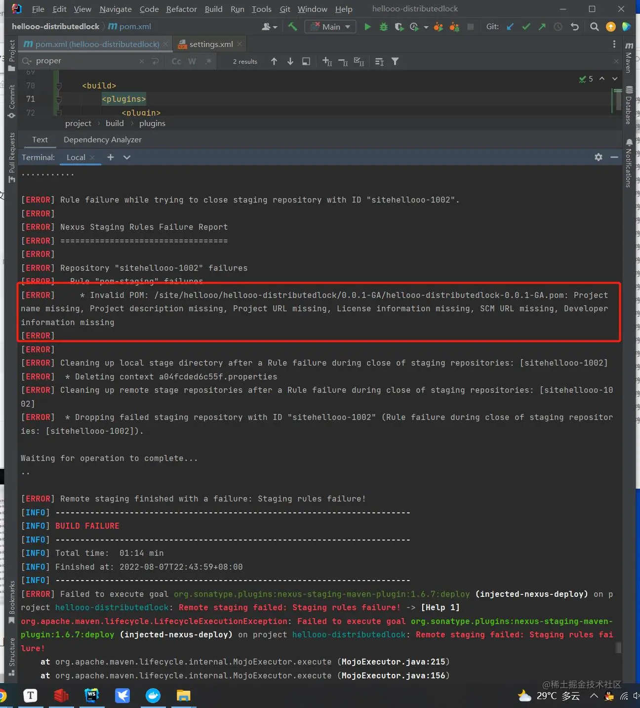The image size is (640, 708).
Task: Open the File menu
Action: [38, 9]
